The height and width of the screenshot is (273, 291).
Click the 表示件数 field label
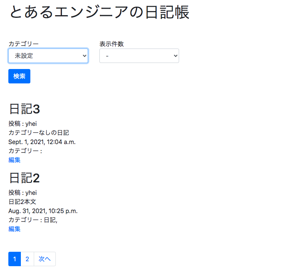[112, 44]
